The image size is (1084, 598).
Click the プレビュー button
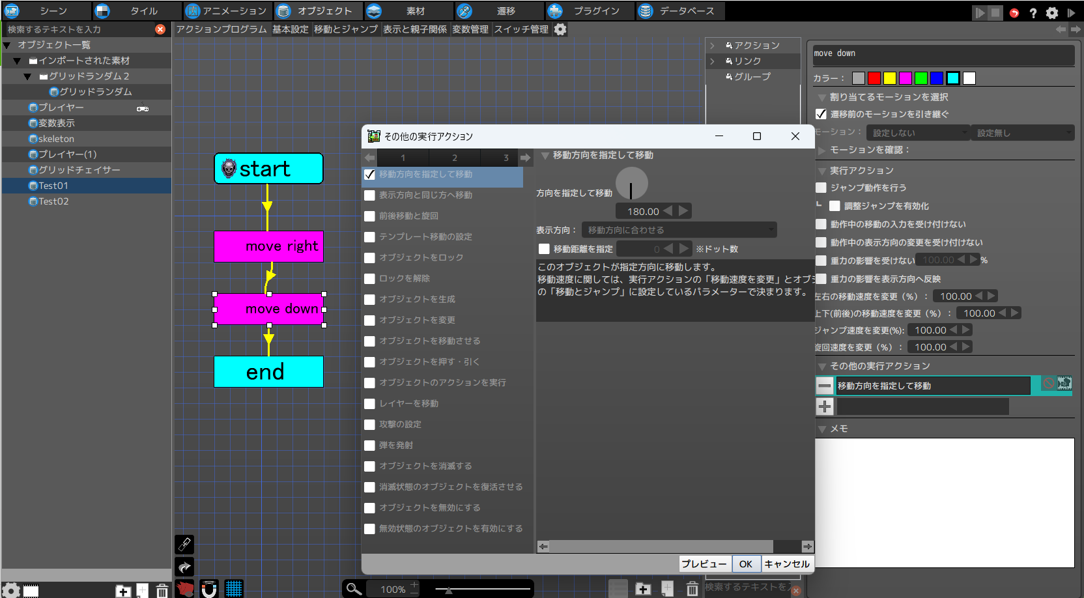(704, 564)
